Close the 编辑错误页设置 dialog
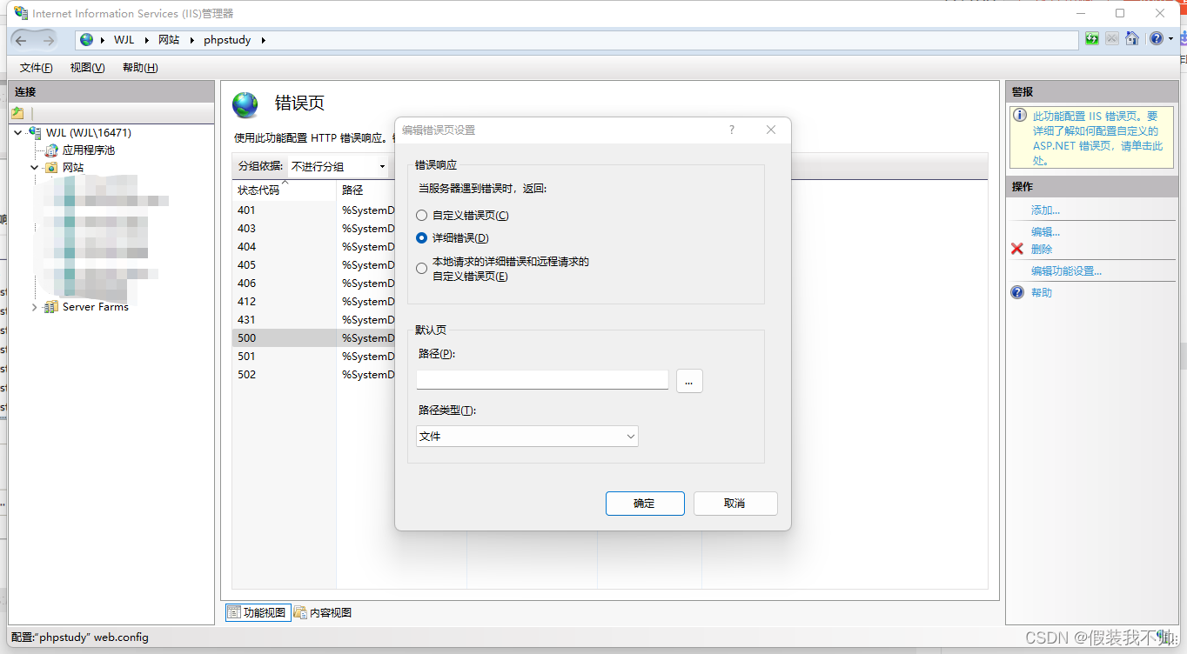Image resolution: width=1187 pixels, height=654 pixels. (771, 130)
